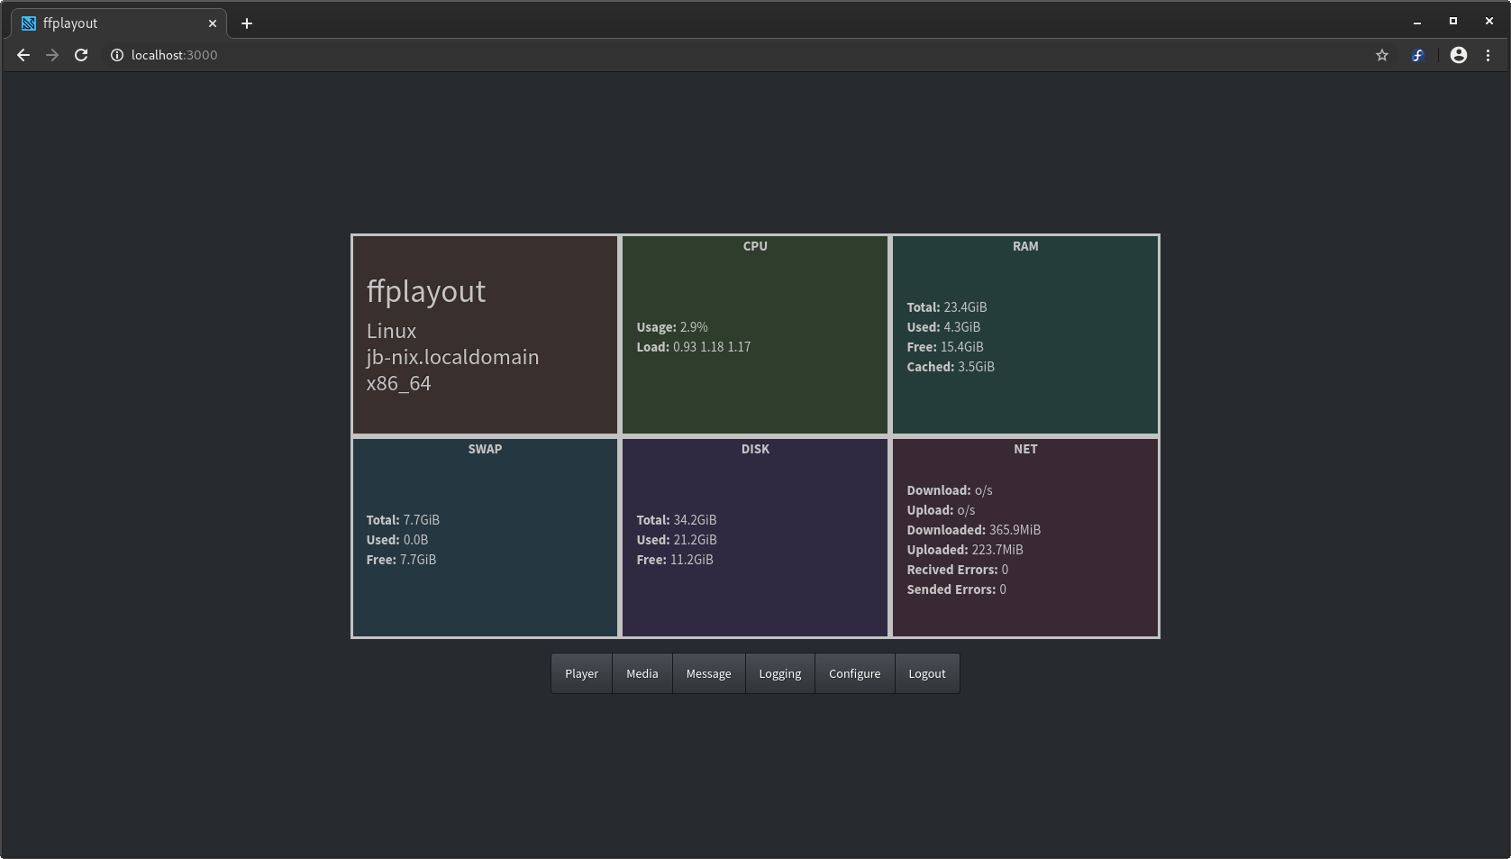Click the browser forward arrow
The height and width of the screenshot is (859, 1511).
(52, 55)
